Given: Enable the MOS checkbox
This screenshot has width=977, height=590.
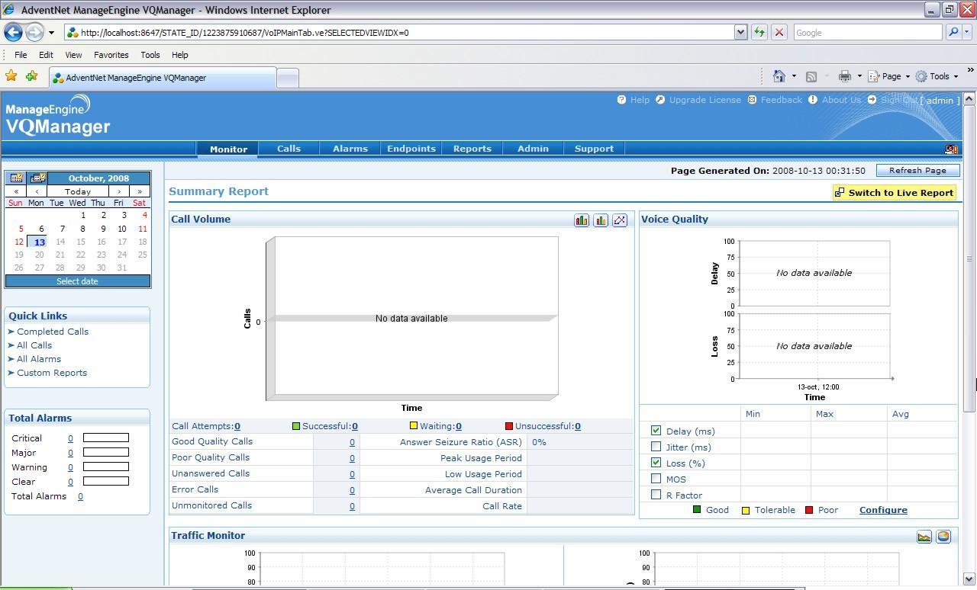Looking at the screenshot, I should (656, 479).
